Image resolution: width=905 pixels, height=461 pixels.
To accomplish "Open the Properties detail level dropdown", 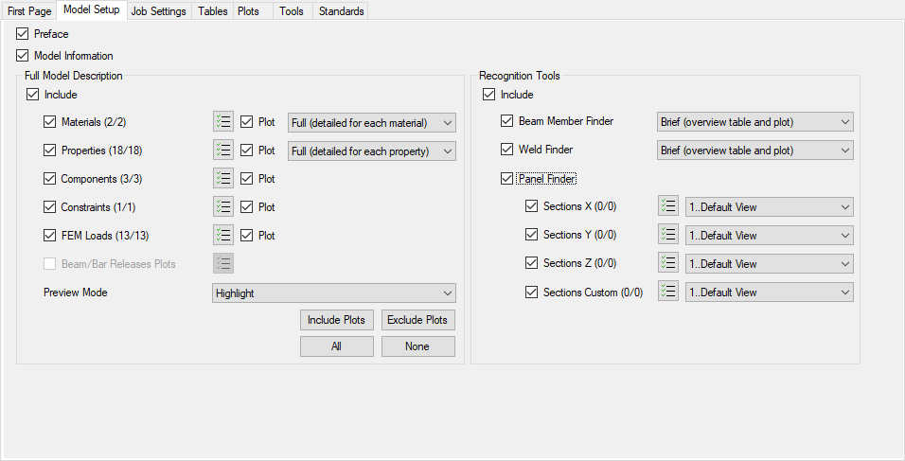I will (x=372, y=151).
